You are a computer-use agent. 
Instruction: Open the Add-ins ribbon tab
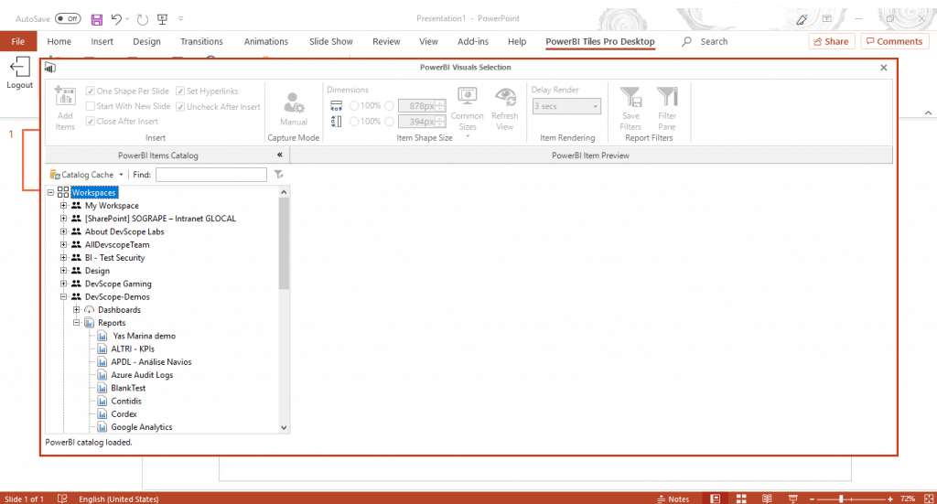click(473, 41)
